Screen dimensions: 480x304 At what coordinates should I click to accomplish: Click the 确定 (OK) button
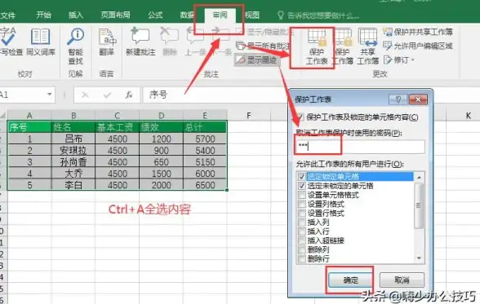(x=350, y=280)
